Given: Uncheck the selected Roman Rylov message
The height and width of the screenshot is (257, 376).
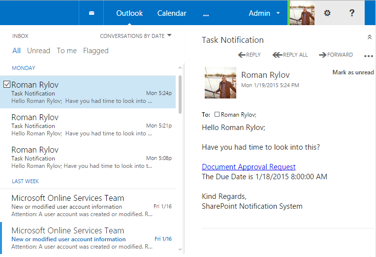Looking at the screenshot, I should pyautogui.click(x=7, y=84).
